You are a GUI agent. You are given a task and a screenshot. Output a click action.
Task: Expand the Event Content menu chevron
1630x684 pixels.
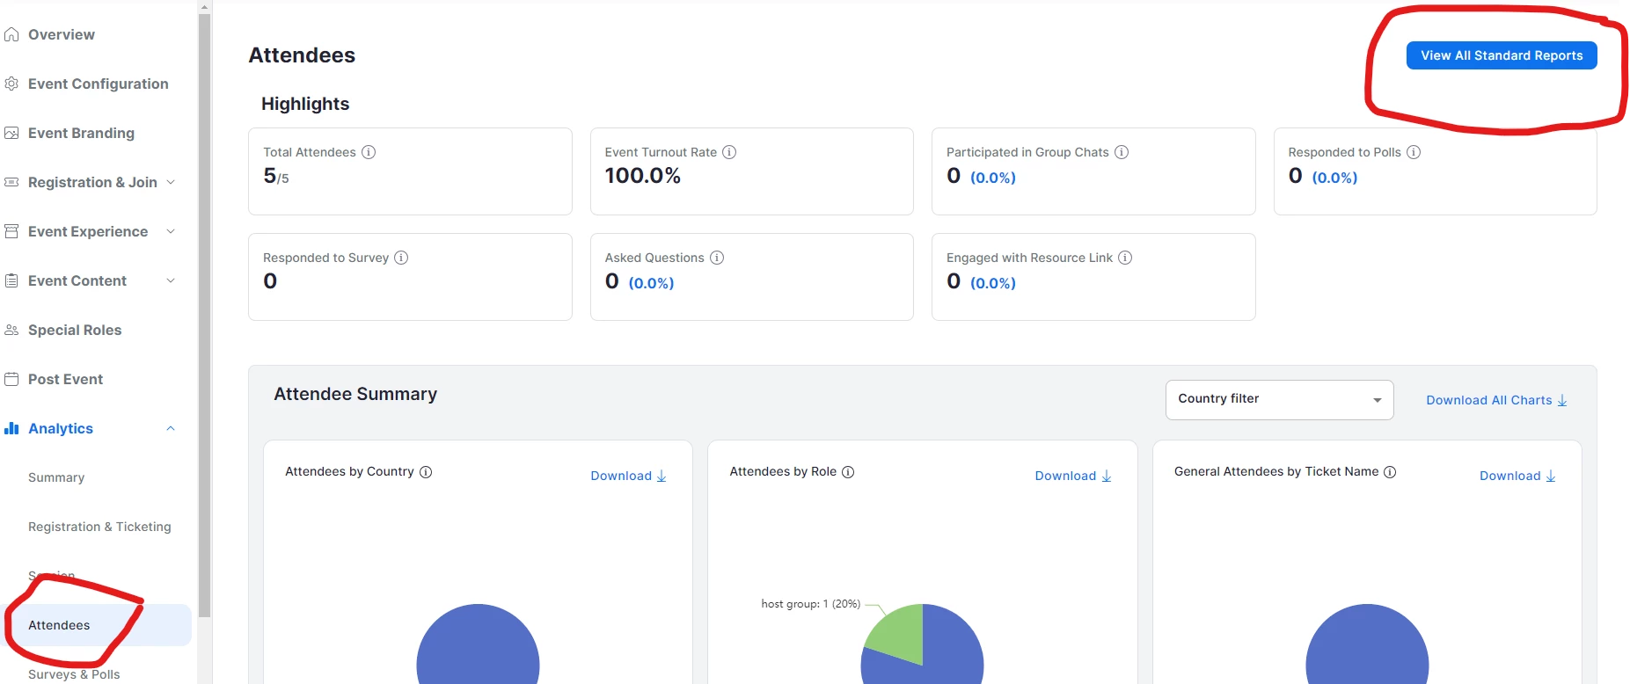171,280
